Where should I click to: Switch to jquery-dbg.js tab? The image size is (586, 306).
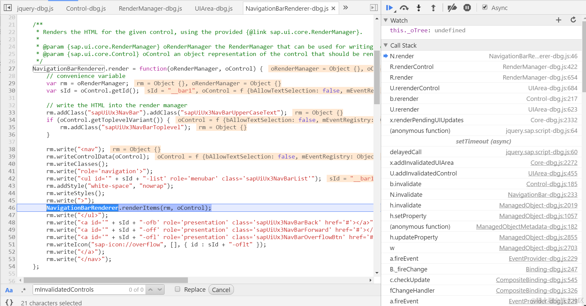pos(35,9)
